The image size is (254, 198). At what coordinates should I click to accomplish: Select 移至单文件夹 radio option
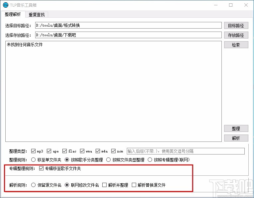34,160
